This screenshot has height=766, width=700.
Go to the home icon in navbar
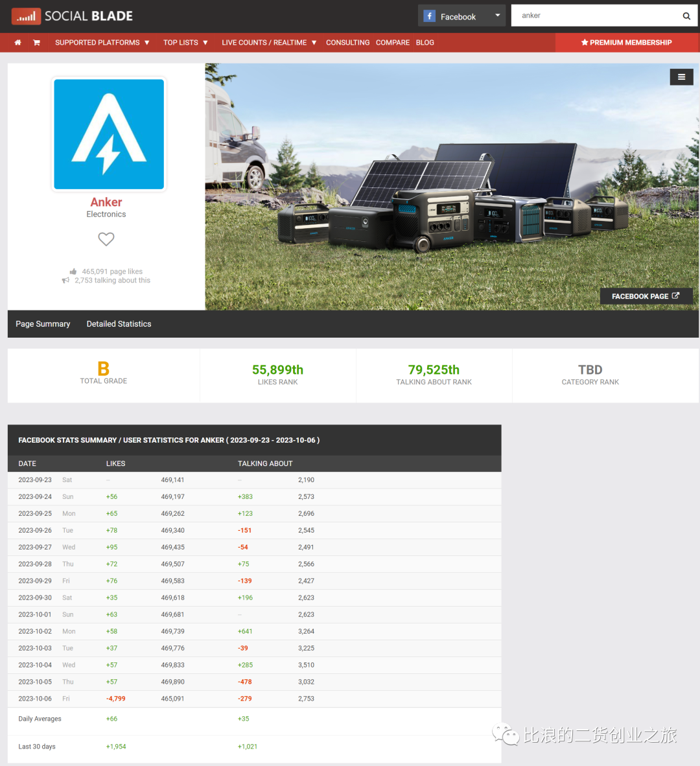pos(17,43)
